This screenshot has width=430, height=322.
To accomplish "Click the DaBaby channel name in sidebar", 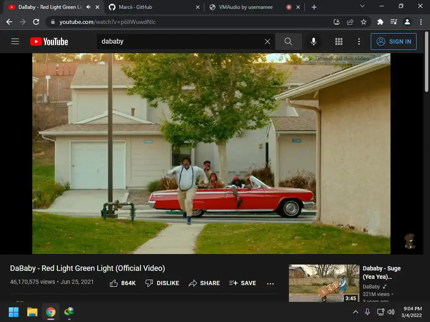I will [371, 286].
